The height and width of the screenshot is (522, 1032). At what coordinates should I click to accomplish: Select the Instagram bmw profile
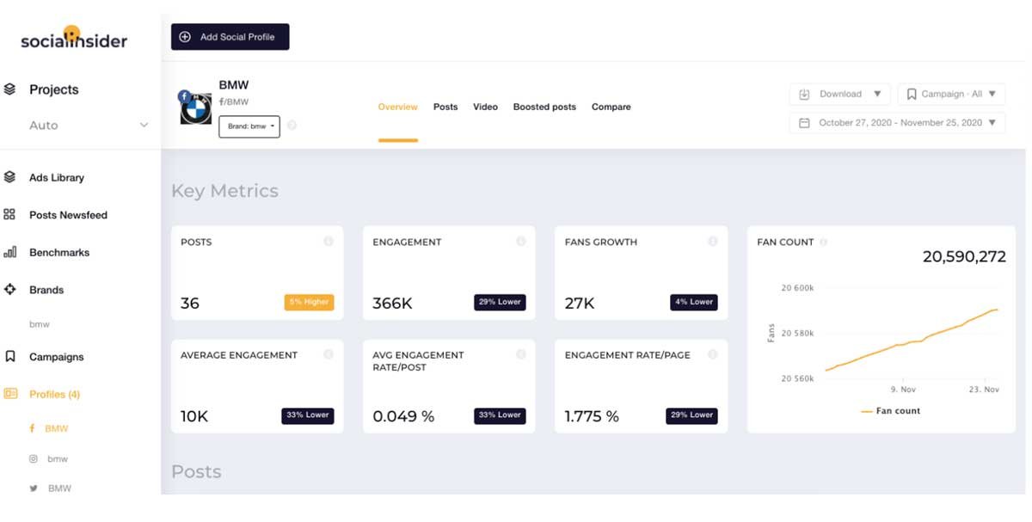point(57,459)
